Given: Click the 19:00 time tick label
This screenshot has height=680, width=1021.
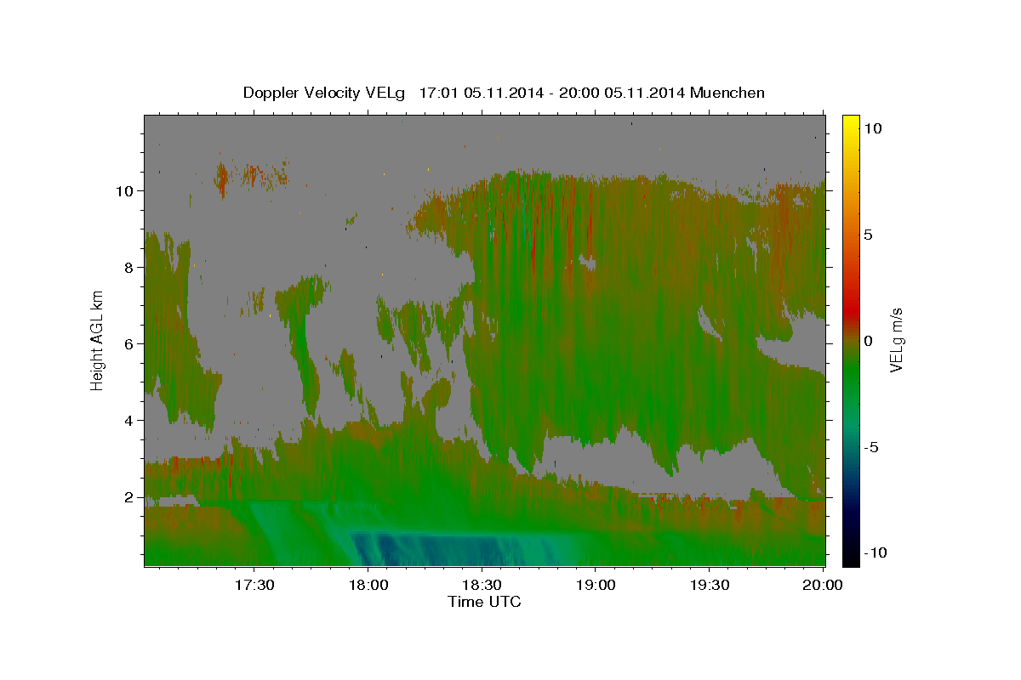Looking at the screenshot, I should 596,586.
